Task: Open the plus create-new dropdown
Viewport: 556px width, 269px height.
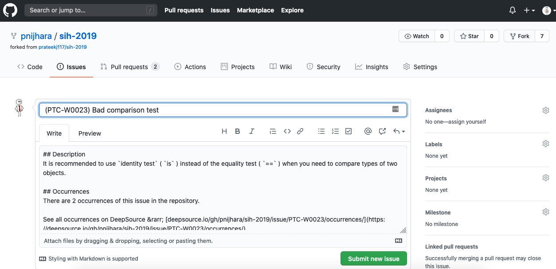Action: point(529,10)
